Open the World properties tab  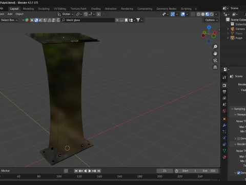click(x=224, y=111)
